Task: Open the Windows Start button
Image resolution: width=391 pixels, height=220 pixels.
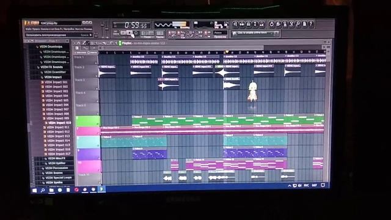Action: [35, 190]
